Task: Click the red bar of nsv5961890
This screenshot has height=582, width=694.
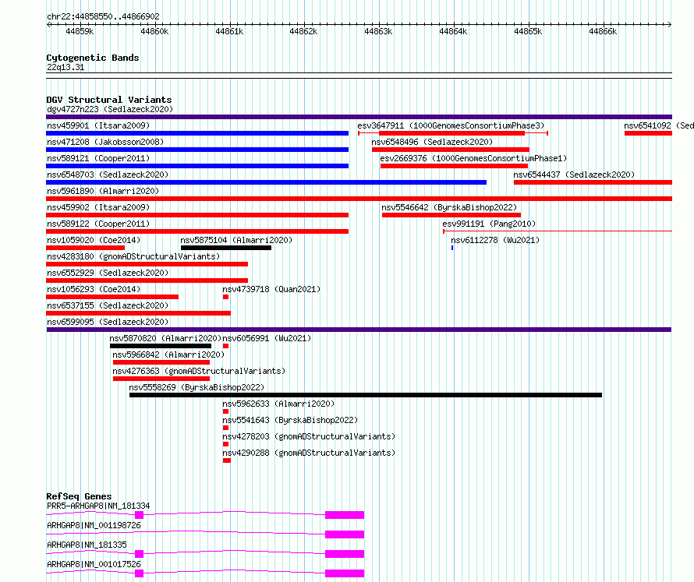Action: point(359,199)
